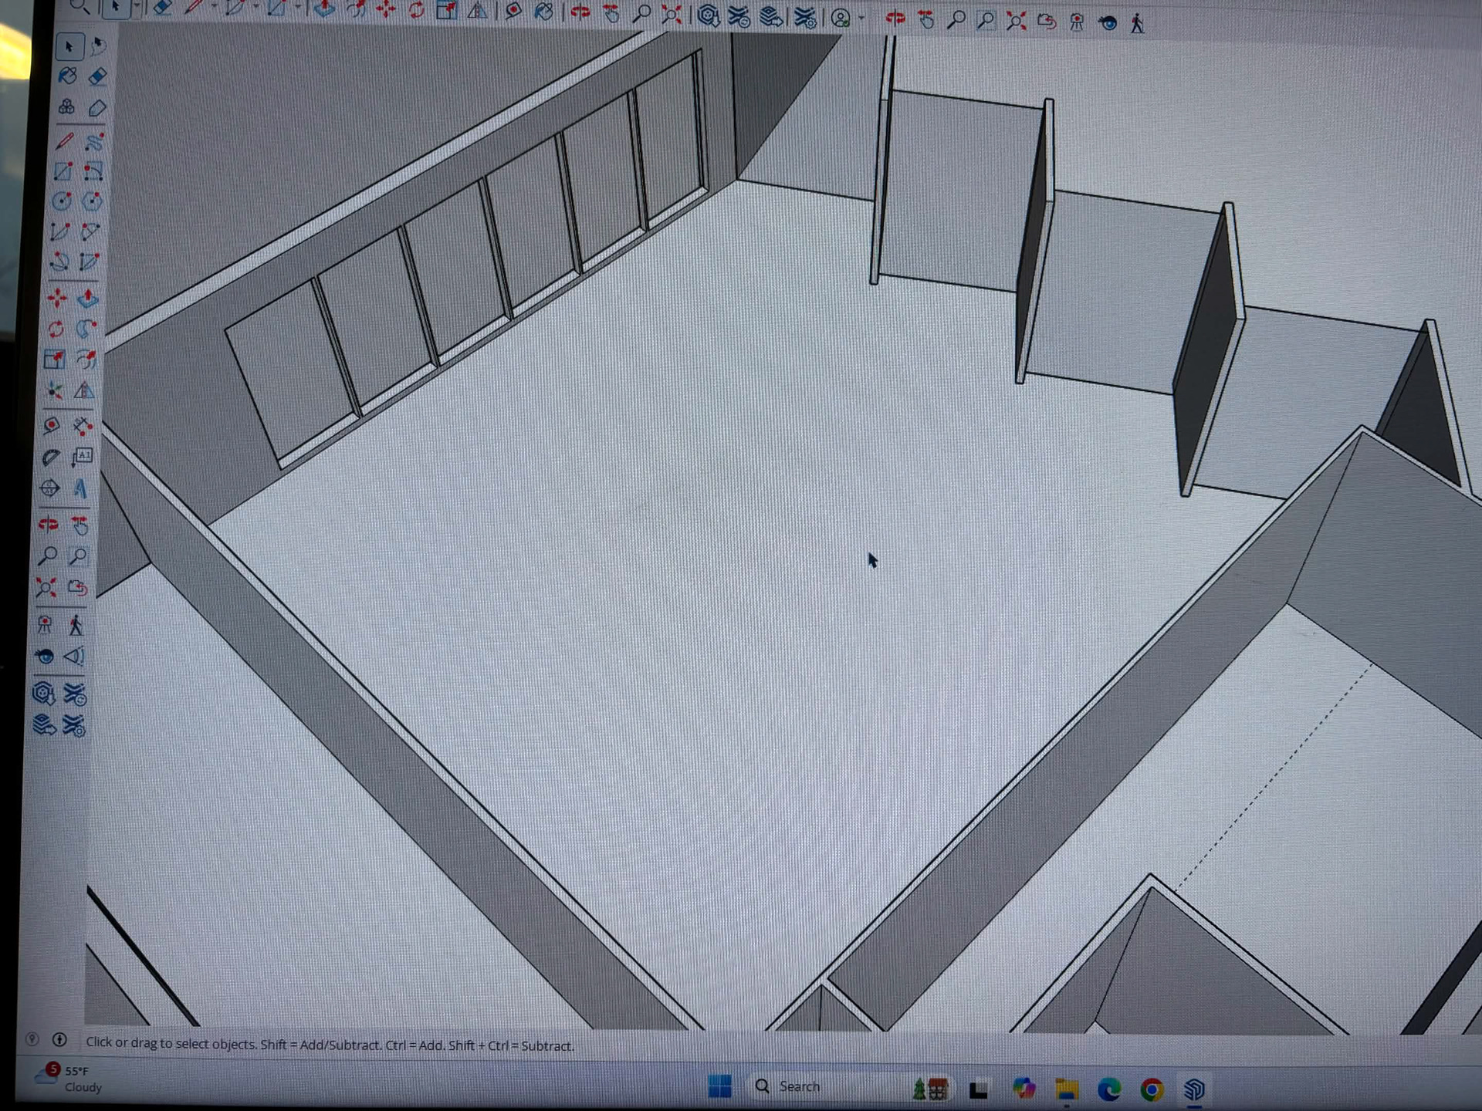Select the Text label tool
This screenshot has width=1482, height=1111.
tap(82, 458)
